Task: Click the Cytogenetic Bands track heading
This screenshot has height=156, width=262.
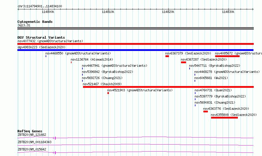Action: [x=35, y=22]
